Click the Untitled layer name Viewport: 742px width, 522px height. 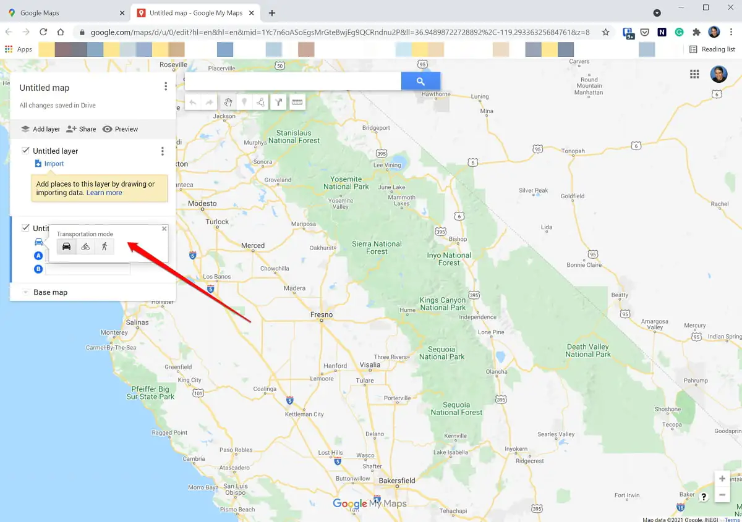pos(56,151)
